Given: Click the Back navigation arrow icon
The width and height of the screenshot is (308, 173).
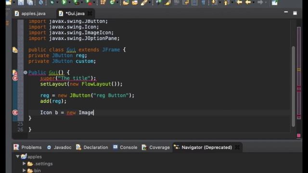Looking at the screenshot, I should pos(248,2).
